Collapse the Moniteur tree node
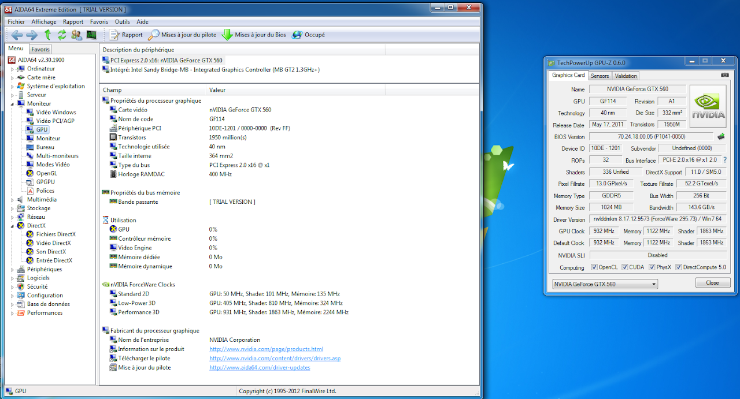 point(12,103)
